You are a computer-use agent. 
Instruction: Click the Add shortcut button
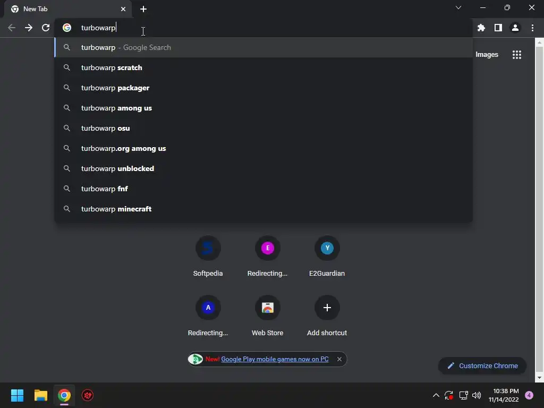[x=327, y=316]
